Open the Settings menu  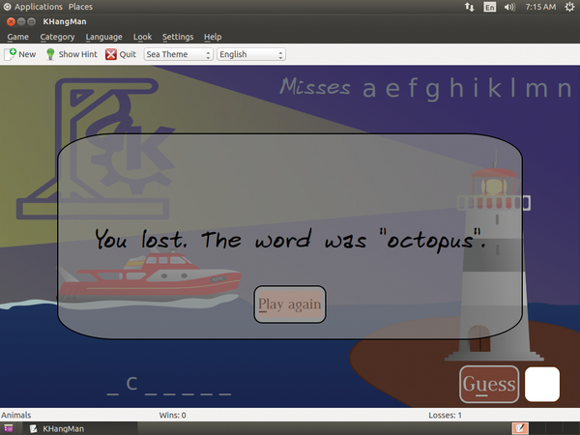pyautogui.click(x=178, y=37)
